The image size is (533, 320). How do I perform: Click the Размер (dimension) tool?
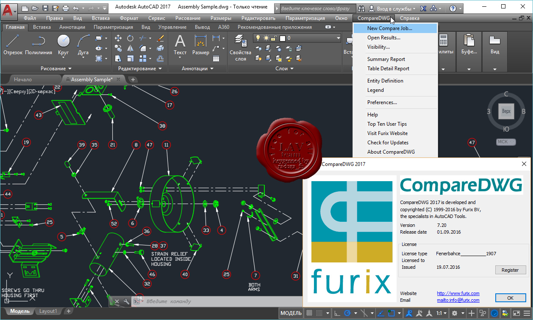(200, 44)
